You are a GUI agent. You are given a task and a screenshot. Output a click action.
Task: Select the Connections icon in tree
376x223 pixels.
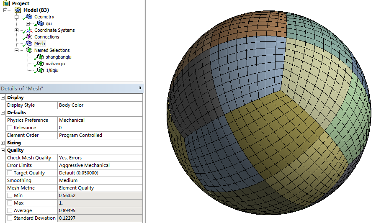click(29, 37)
